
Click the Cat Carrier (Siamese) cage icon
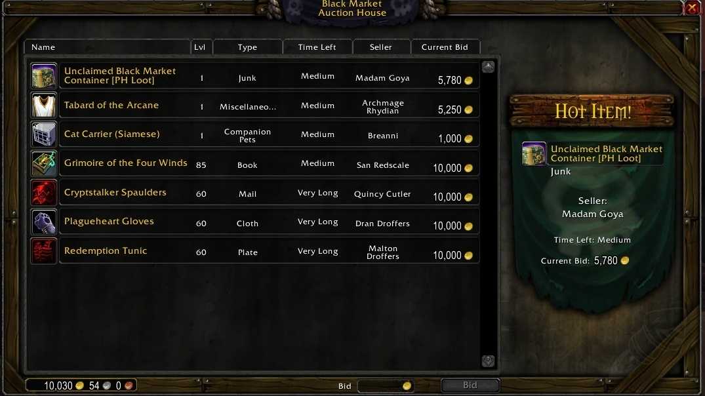coord(44,134)
